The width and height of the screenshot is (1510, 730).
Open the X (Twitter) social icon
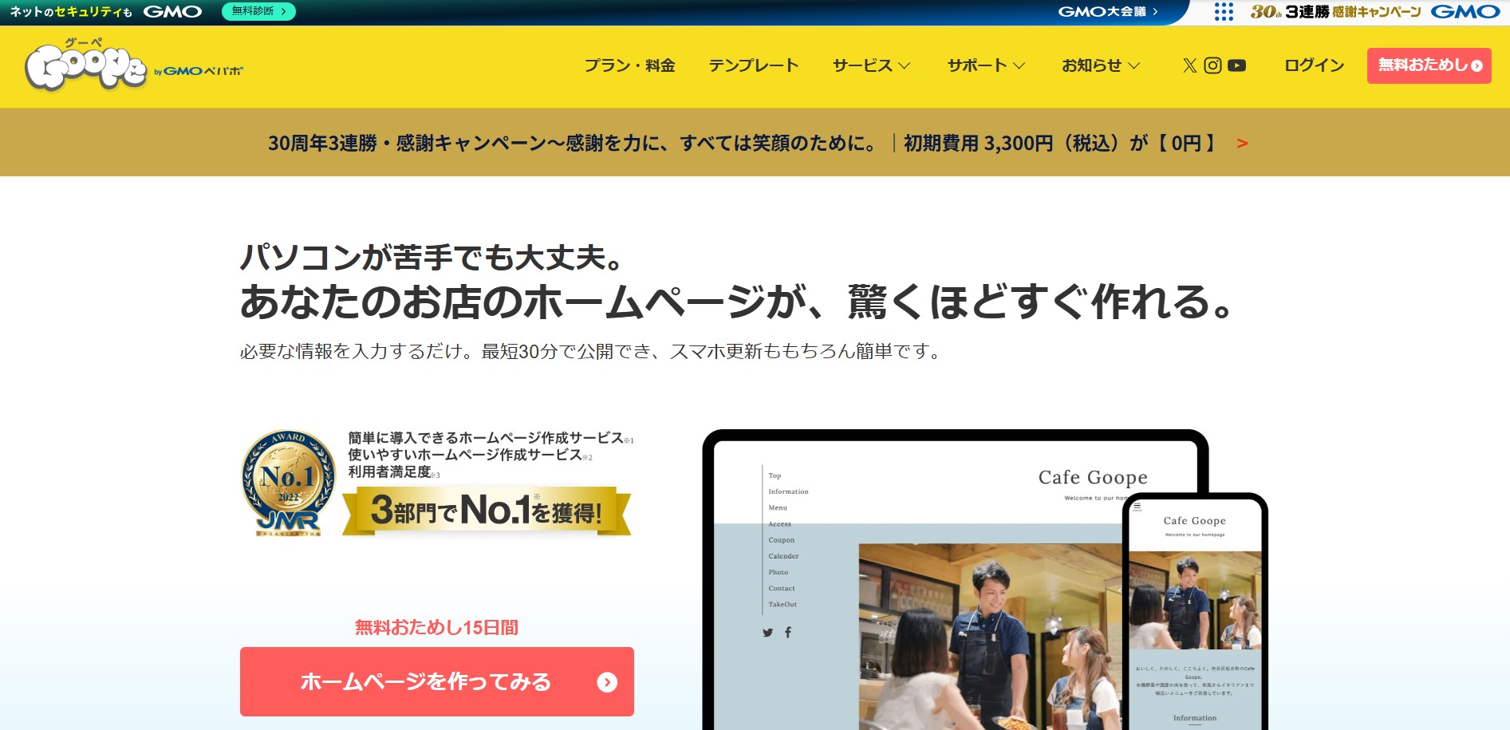tap(1189, 65)
